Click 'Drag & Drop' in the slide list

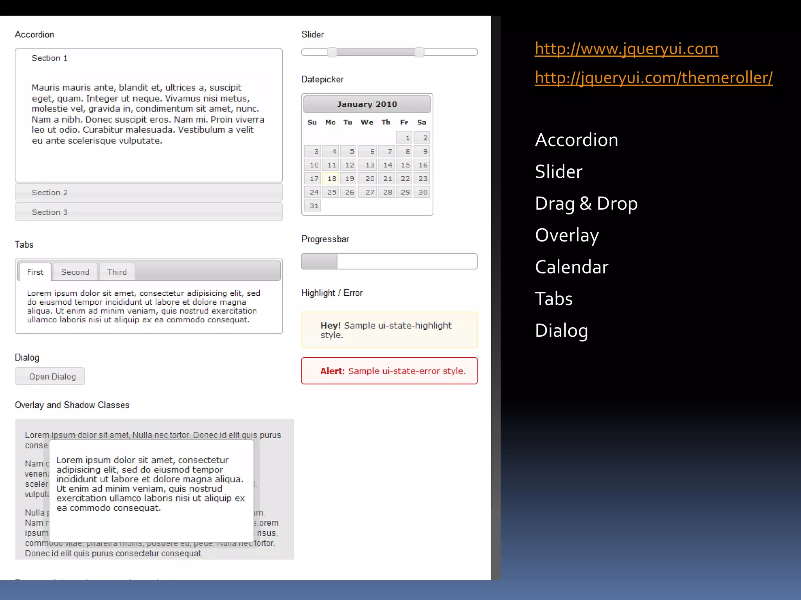point(586,204)
